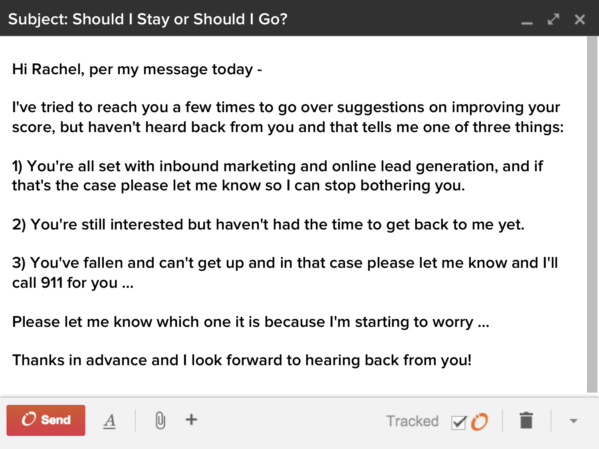This screenshot has width=599, height=449.
Task: Click the "Thanks in advance" closing line
Action: tap(242, 360)
